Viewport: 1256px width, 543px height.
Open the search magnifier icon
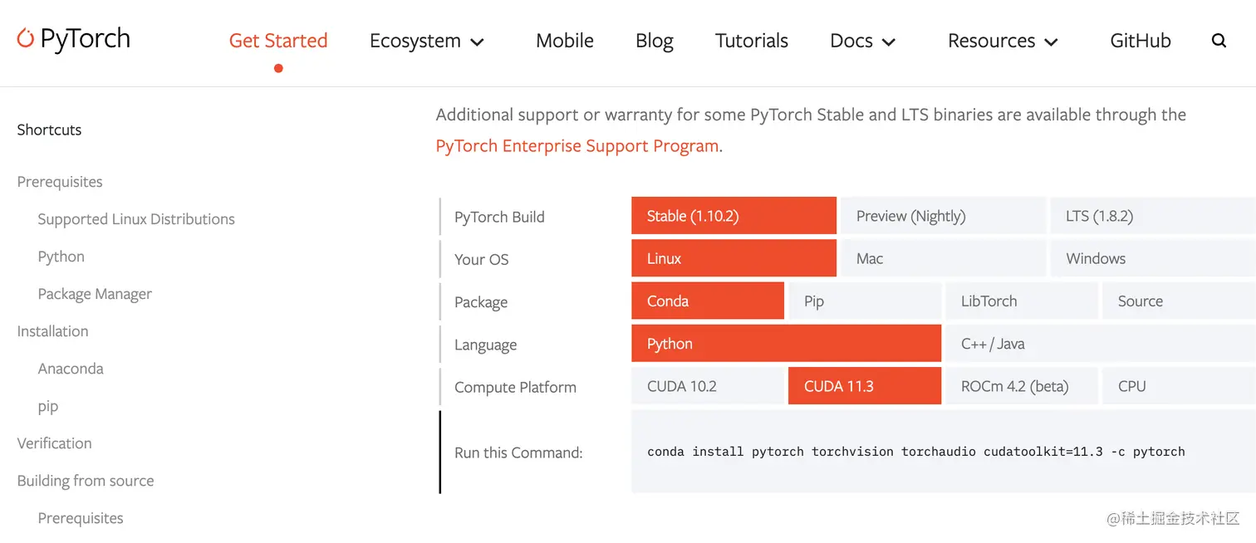tap(1219, 41)
